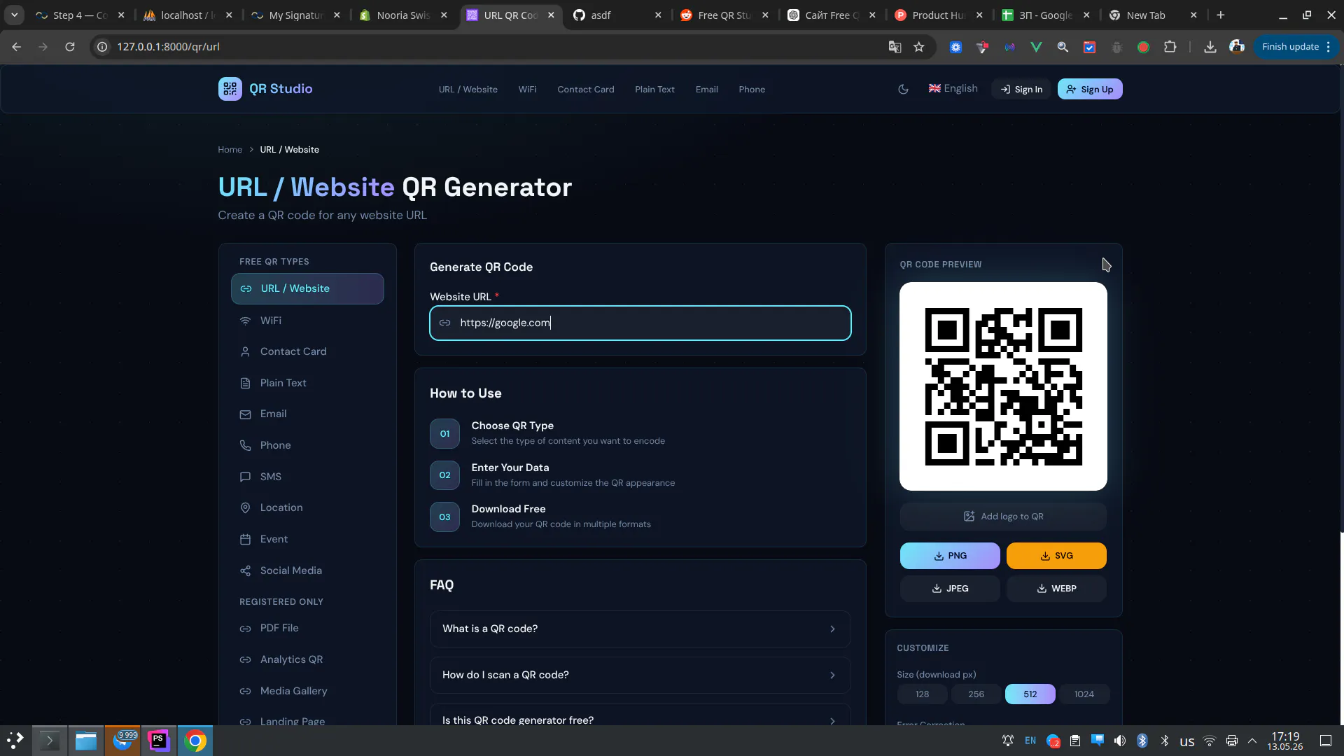Select download size 128
The width and height of the screenshot is (1344, 756).
click(x=922, y=694)
